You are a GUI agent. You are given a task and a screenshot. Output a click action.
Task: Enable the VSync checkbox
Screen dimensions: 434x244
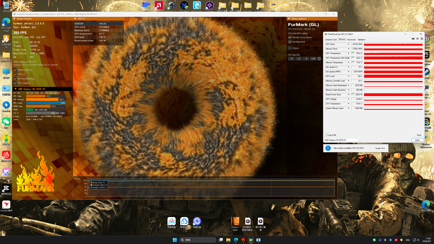point(290,48)
